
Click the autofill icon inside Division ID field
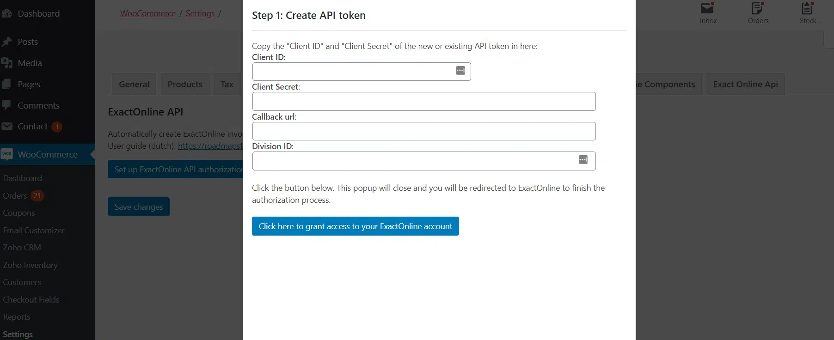tap(583, 160)
